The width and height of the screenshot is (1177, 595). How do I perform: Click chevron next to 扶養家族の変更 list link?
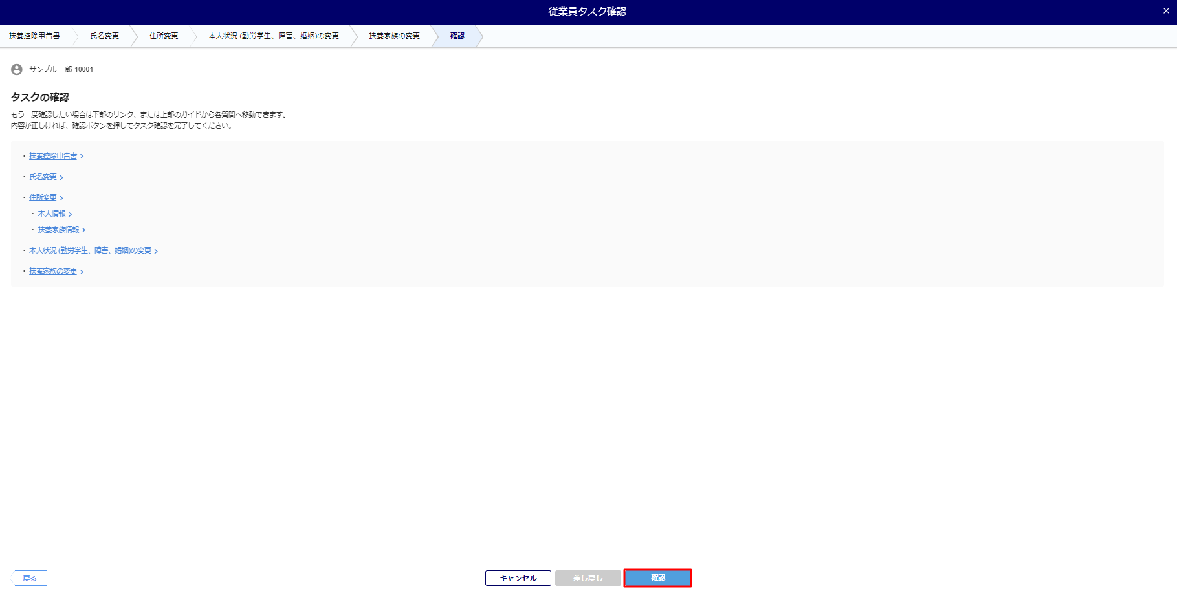point(82,272)
